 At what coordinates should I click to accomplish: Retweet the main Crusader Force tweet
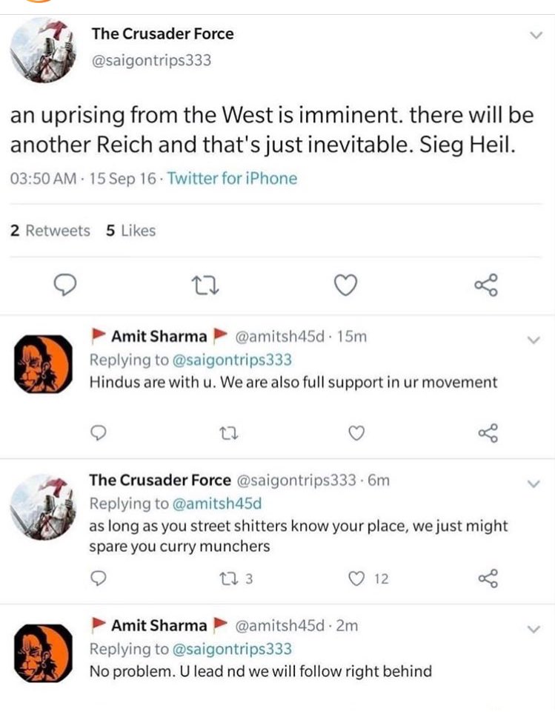coord(205,286)
